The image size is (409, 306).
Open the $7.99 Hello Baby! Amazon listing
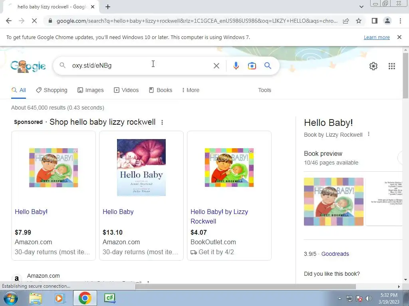[31, 212]
